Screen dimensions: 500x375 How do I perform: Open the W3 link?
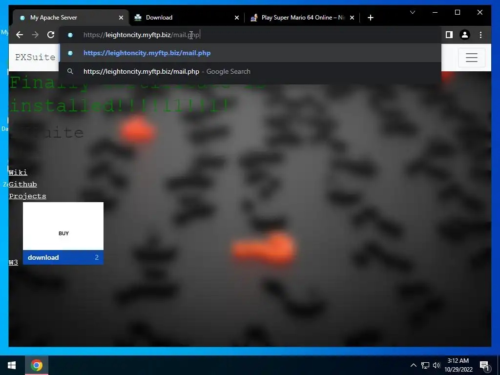(x=13, y=262)
